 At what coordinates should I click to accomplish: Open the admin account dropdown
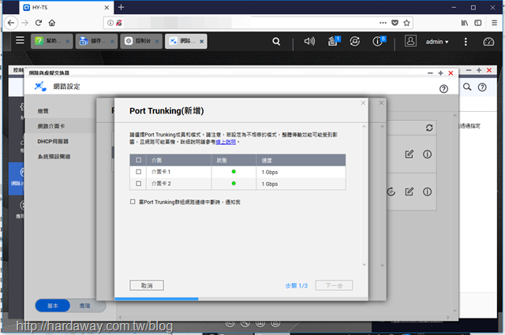point(437,42)
